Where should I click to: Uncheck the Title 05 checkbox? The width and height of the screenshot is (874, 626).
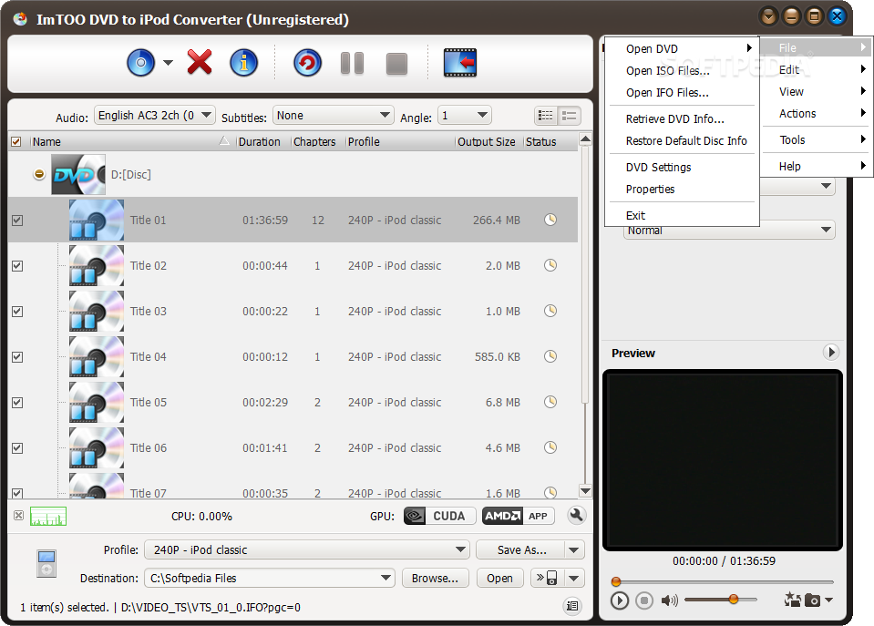[x=17, y=403]
